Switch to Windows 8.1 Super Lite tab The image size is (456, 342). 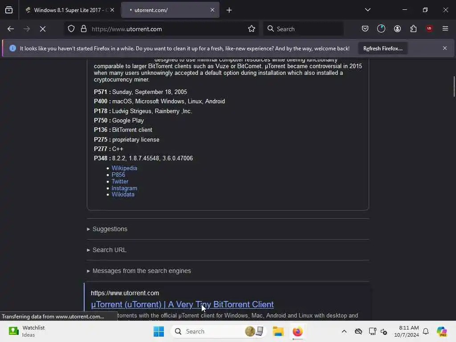68,10
